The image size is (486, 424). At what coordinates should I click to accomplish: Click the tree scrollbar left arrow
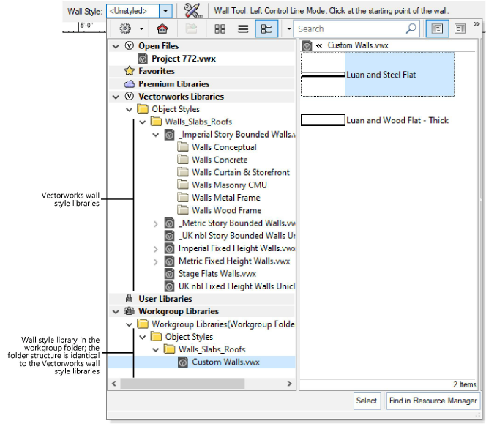point(114,384)
